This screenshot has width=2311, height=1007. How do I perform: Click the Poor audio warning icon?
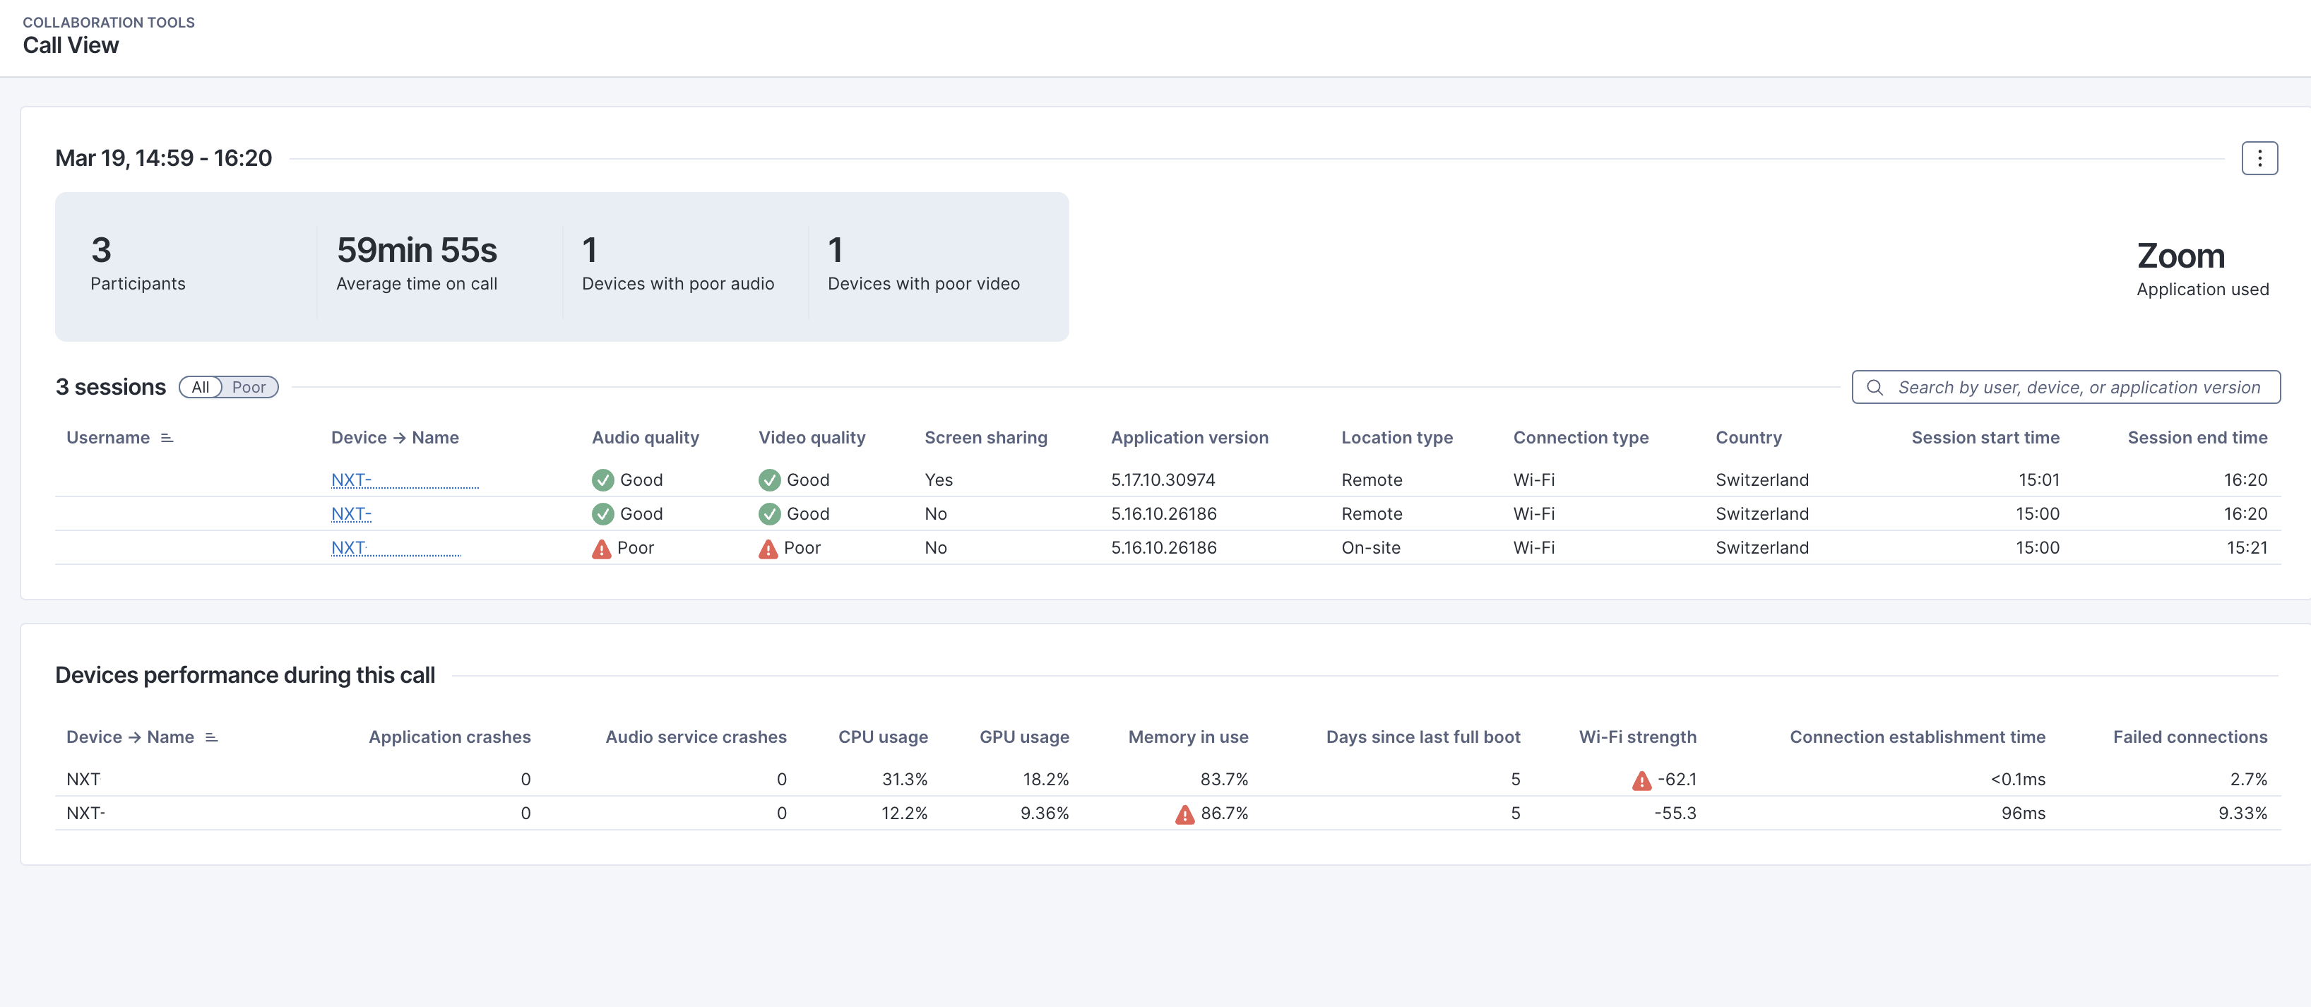601,549
